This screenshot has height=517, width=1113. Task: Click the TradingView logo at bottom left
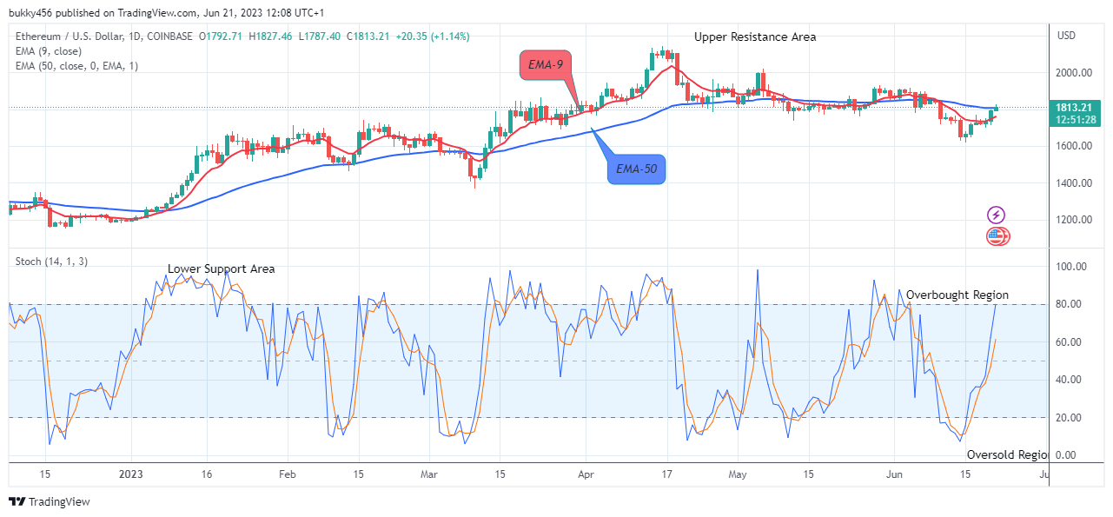(50, 501)
